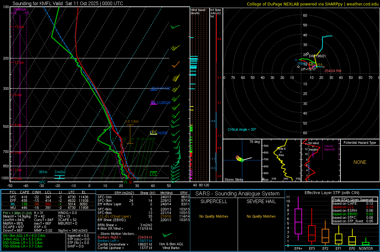Click the 3 m2s2 label on the skew-T
This screenshot has width=380, height=252.
click(x=60, y=172)
